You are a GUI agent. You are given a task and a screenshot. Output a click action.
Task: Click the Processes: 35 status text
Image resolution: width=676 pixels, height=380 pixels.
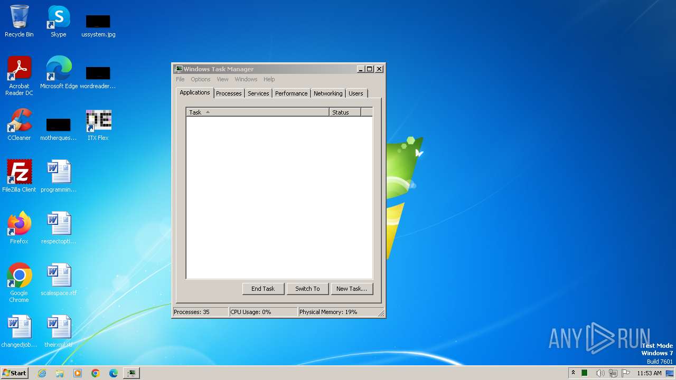[192, 312]
